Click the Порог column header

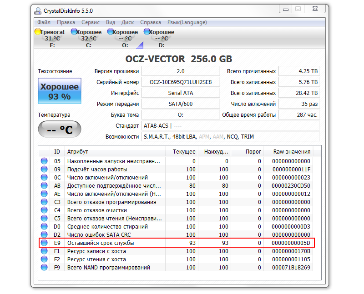pyautogui.click(x=247, y=152)
